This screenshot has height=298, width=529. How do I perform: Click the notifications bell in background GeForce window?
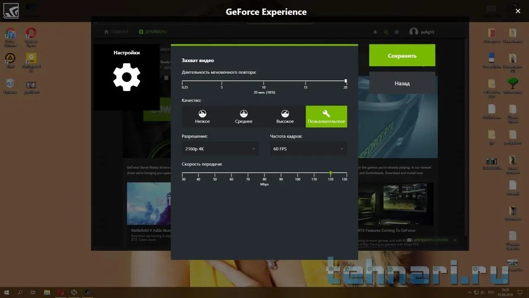(375, 32)
